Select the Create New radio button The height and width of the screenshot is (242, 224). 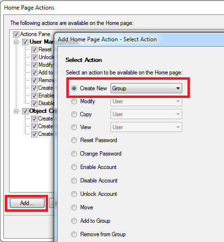click(x=74, y=88)
